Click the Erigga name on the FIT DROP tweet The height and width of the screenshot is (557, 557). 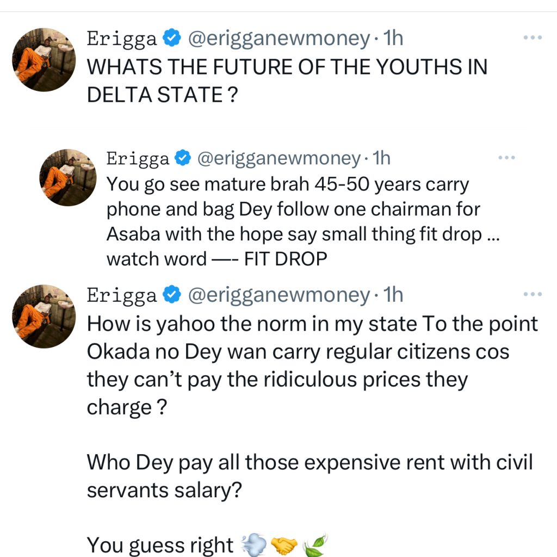click(138, 158)
